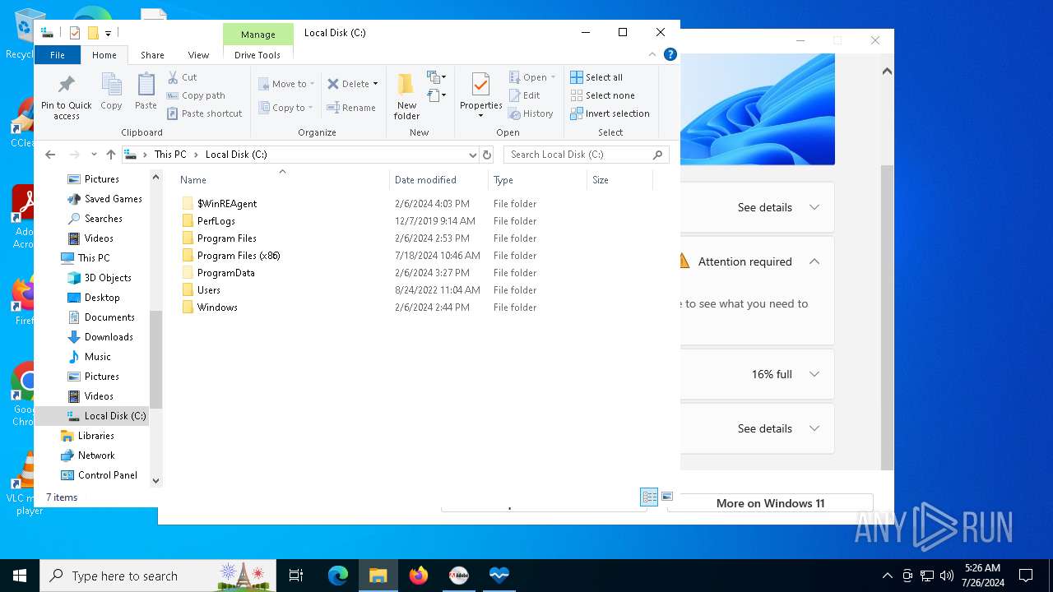Switch to the Share ribbon tab

[152, 55]
